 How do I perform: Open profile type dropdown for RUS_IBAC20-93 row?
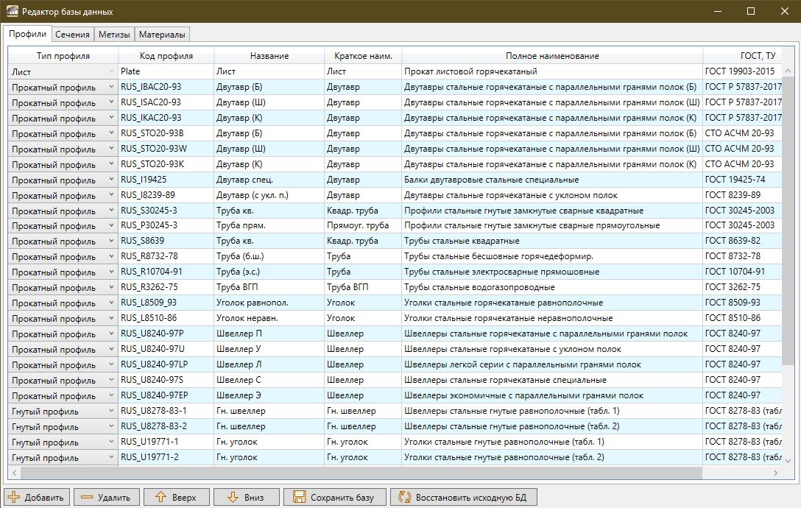pyautogui.click(x=112, y=87)
